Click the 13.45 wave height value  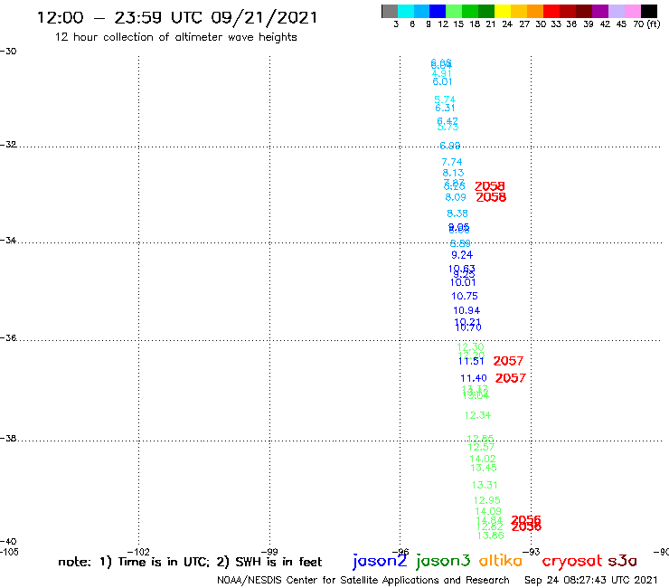(484, 468)
